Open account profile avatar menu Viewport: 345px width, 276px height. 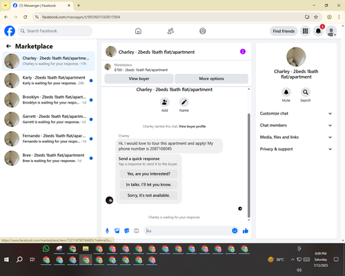[331, 31]
